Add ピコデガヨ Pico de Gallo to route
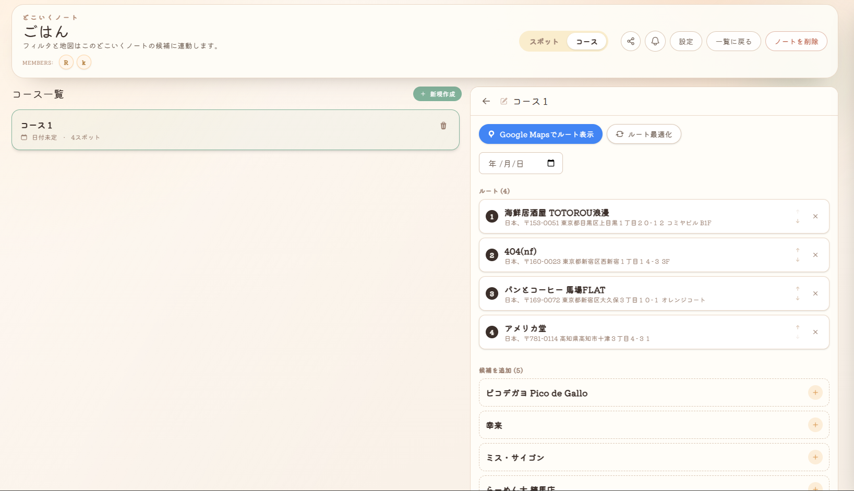The image size is (854, 491). (815, 392)
